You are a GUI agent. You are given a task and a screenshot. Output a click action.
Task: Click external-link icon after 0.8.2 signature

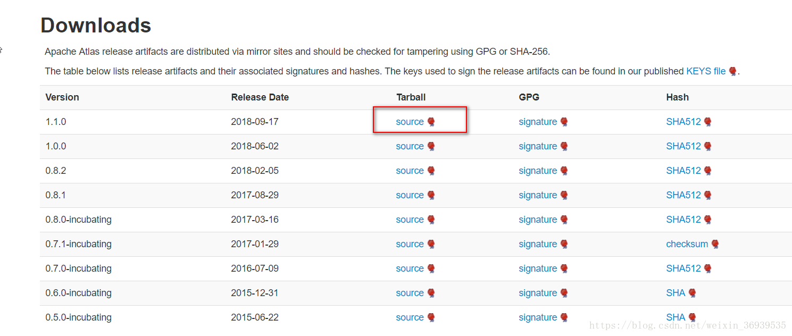coord(564,171)
